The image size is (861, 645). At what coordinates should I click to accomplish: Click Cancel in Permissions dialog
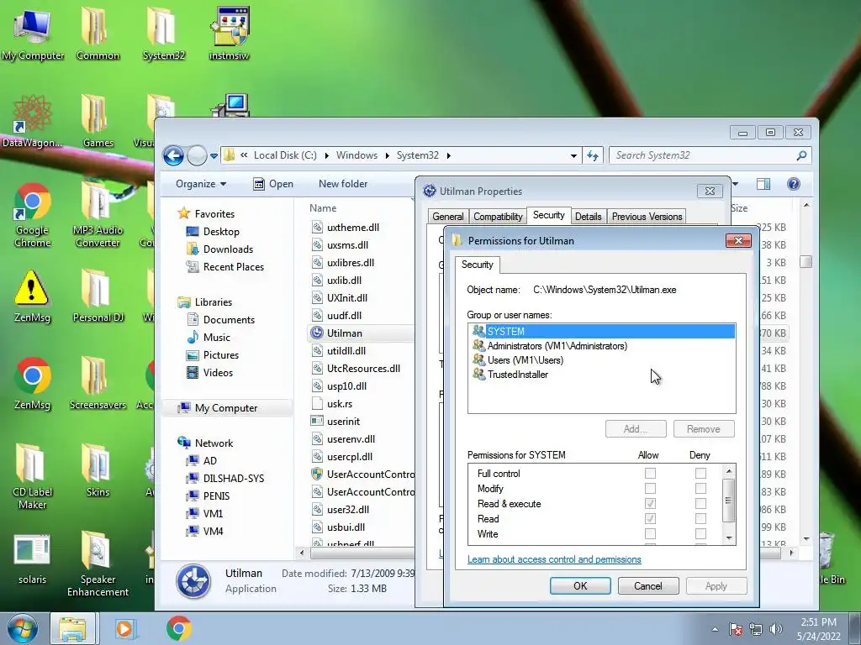point(648,585)
